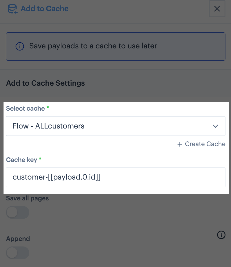Image resolution: width=231 pixels, height=267 pixels.
Task: Click the database cache icon in header
Action: [13, 9]
